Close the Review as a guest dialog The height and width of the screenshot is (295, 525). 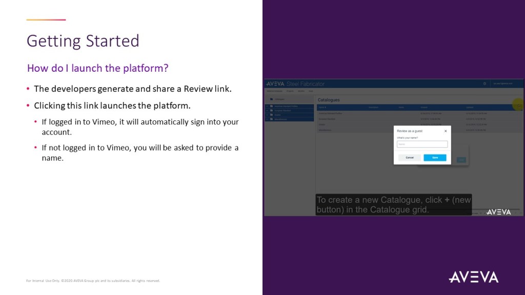coord(445,131)
